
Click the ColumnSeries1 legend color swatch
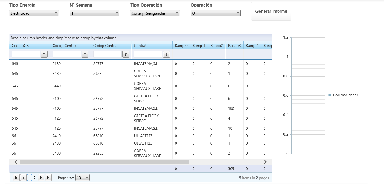330,95
